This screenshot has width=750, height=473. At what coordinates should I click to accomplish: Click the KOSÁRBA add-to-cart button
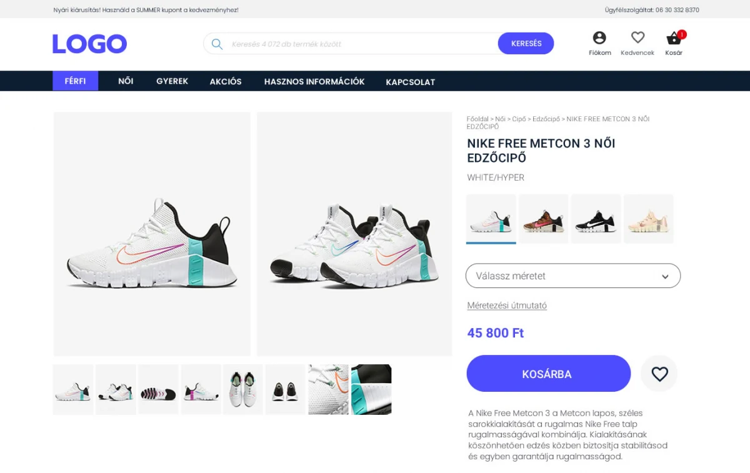[548, 374]
